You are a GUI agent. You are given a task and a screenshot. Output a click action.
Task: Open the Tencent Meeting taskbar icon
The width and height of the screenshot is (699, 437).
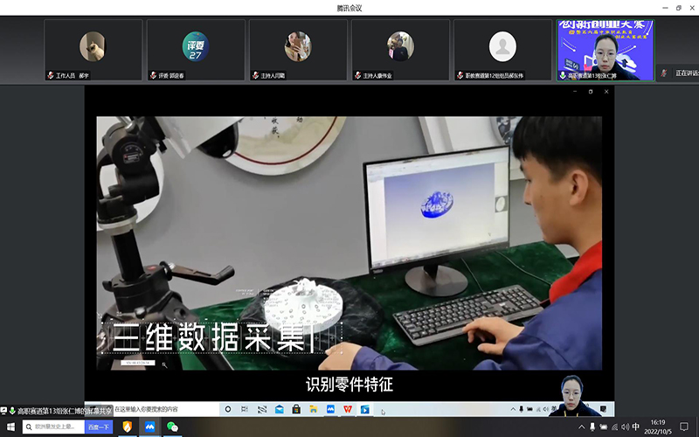point(150,427)
